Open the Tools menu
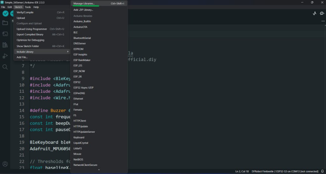 click(x=27, y=7)
